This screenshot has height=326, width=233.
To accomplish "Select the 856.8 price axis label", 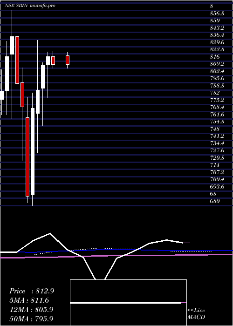I will (x=217, y=14).
